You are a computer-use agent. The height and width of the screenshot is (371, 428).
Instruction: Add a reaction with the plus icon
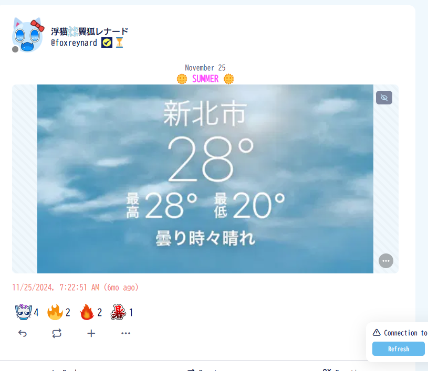91,333
